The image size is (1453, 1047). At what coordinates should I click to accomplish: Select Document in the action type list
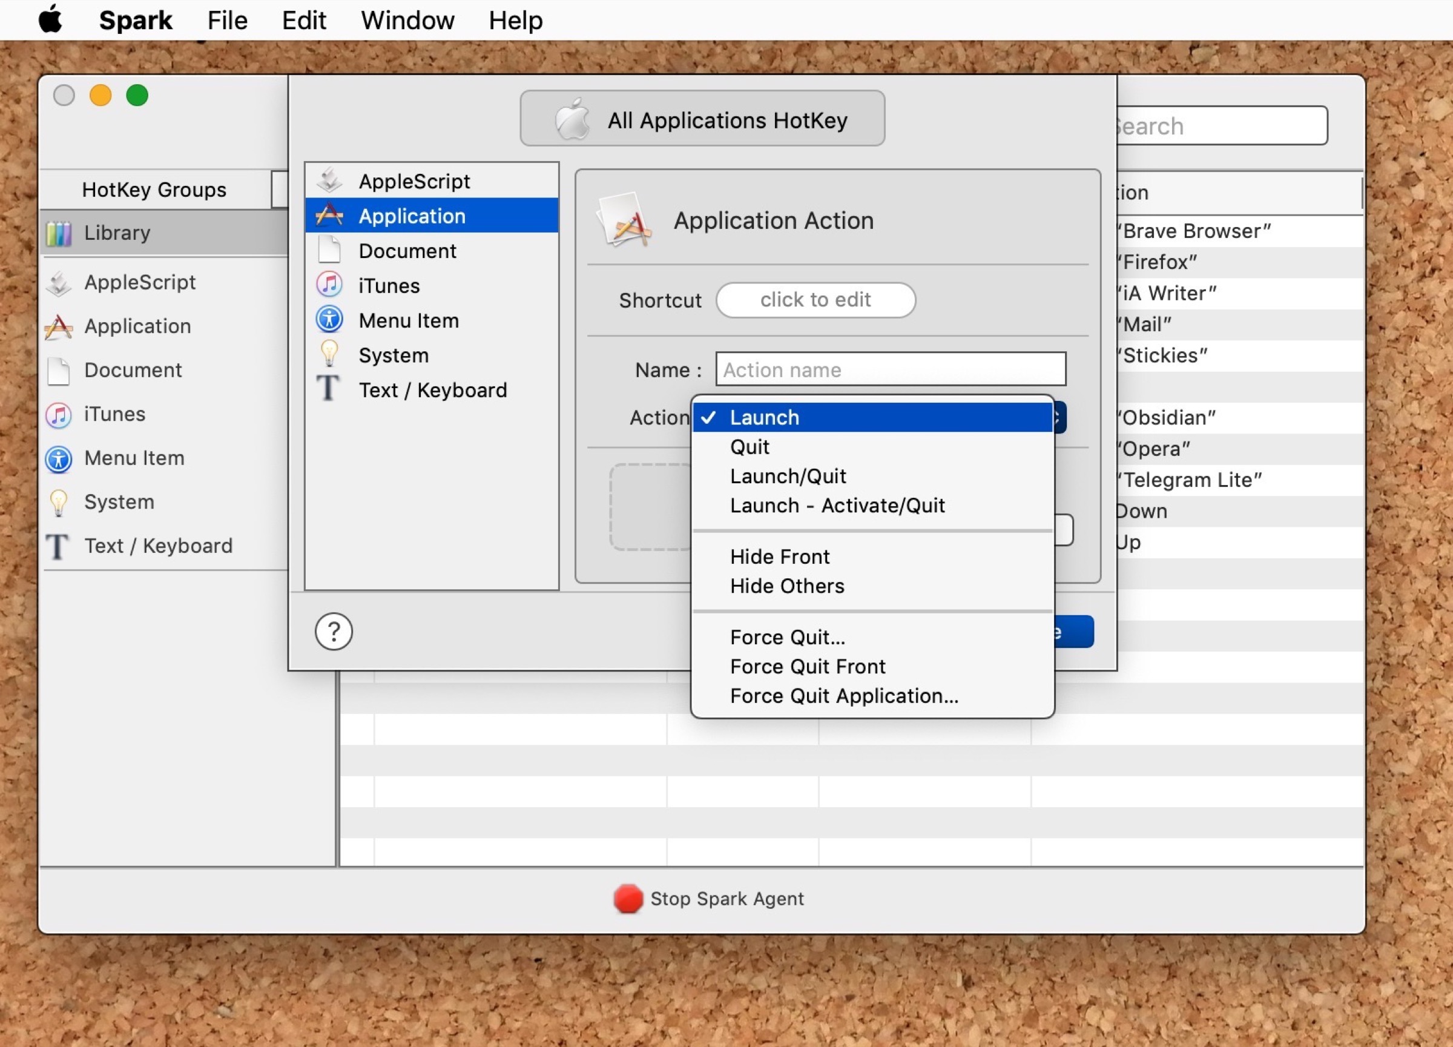point(407,251)
